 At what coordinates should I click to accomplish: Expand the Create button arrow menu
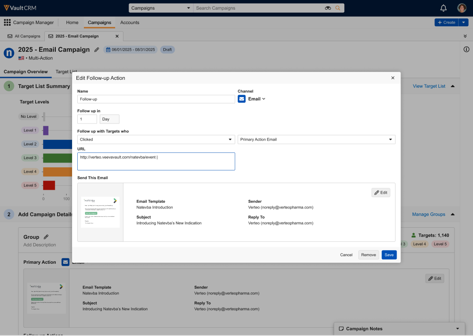464,22
